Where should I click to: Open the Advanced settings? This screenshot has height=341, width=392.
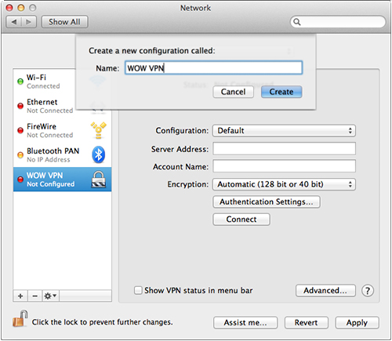(325, 291)
